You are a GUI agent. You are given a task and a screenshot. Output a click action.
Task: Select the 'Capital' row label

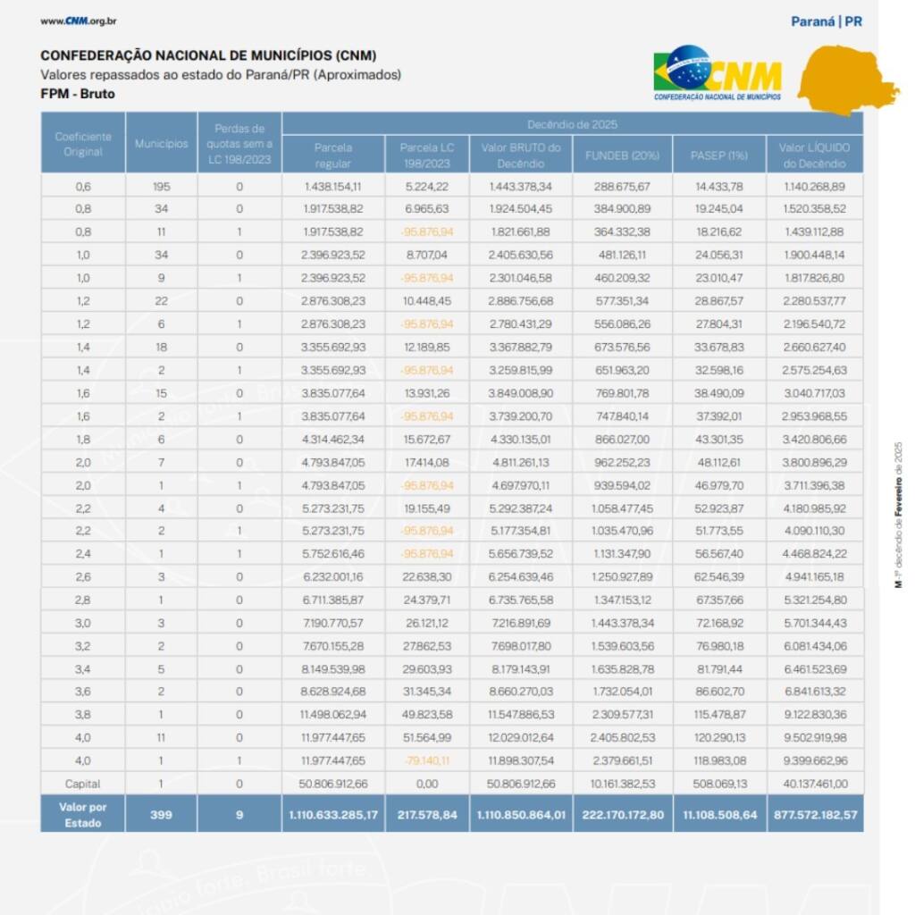(x=83, y=784)
